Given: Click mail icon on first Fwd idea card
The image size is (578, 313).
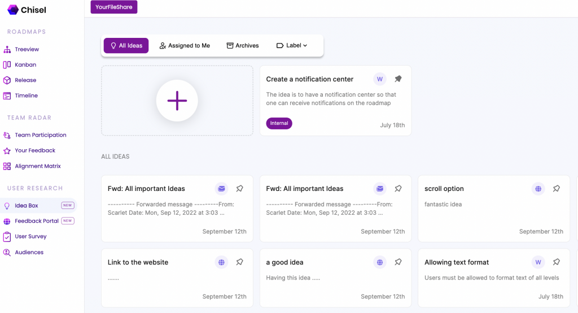Looking at the screenshot, I should pos(221,189).
